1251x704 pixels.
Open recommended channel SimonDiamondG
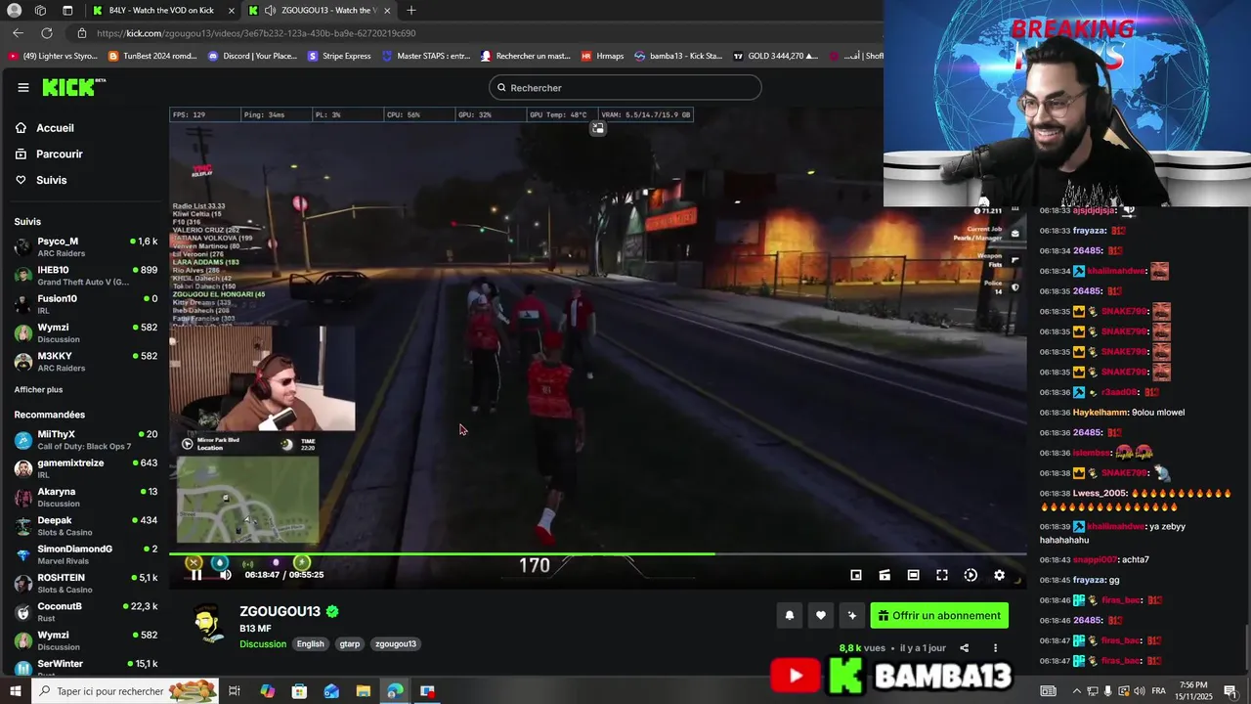pyautogui.click(x=85, y=554)
